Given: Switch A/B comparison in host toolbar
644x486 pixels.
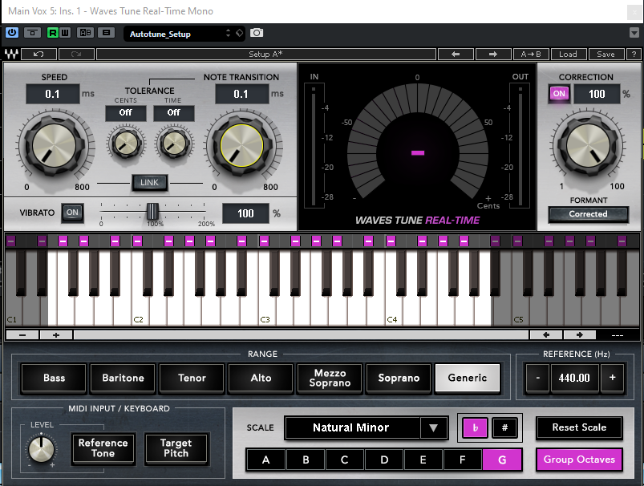Looking at the screenshot, I should point(86,33).
